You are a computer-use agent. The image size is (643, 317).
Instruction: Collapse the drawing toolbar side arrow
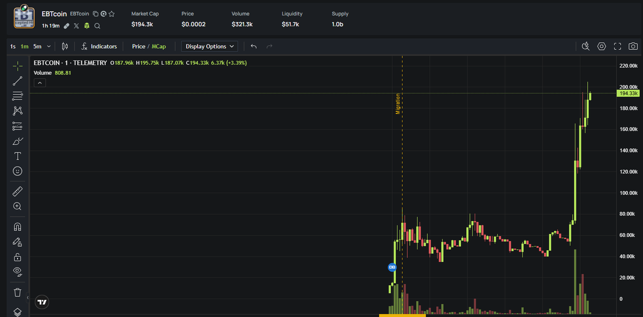[28, 297]
